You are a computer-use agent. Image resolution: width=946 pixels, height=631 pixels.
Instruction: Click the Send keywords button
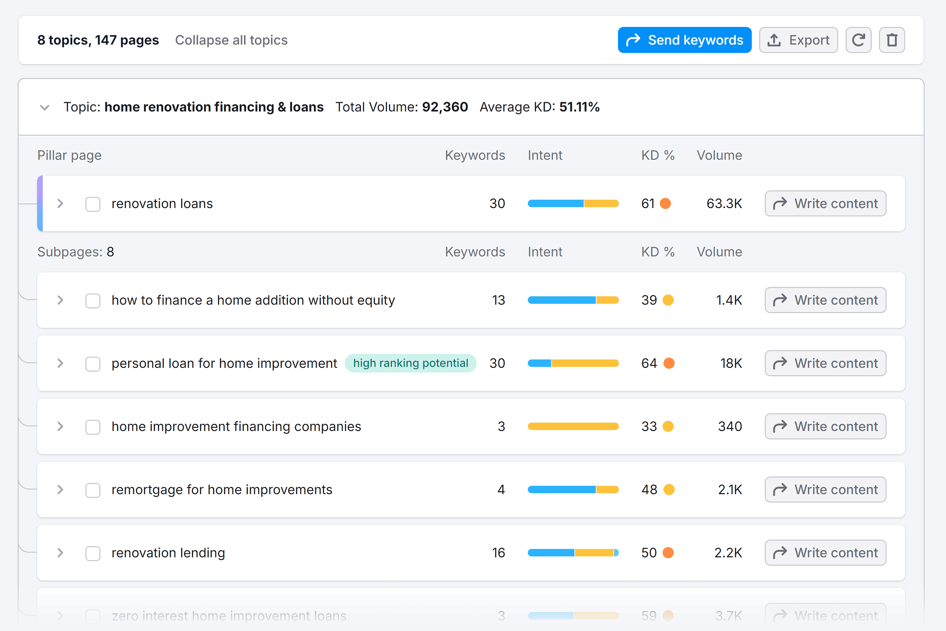click(x=685, y=40)
